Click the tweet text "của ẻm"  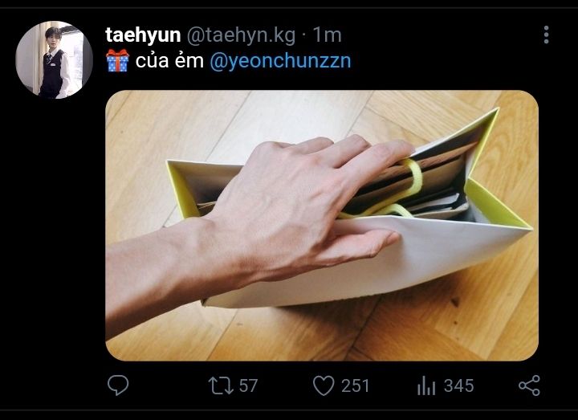click(x=169, y=61)
